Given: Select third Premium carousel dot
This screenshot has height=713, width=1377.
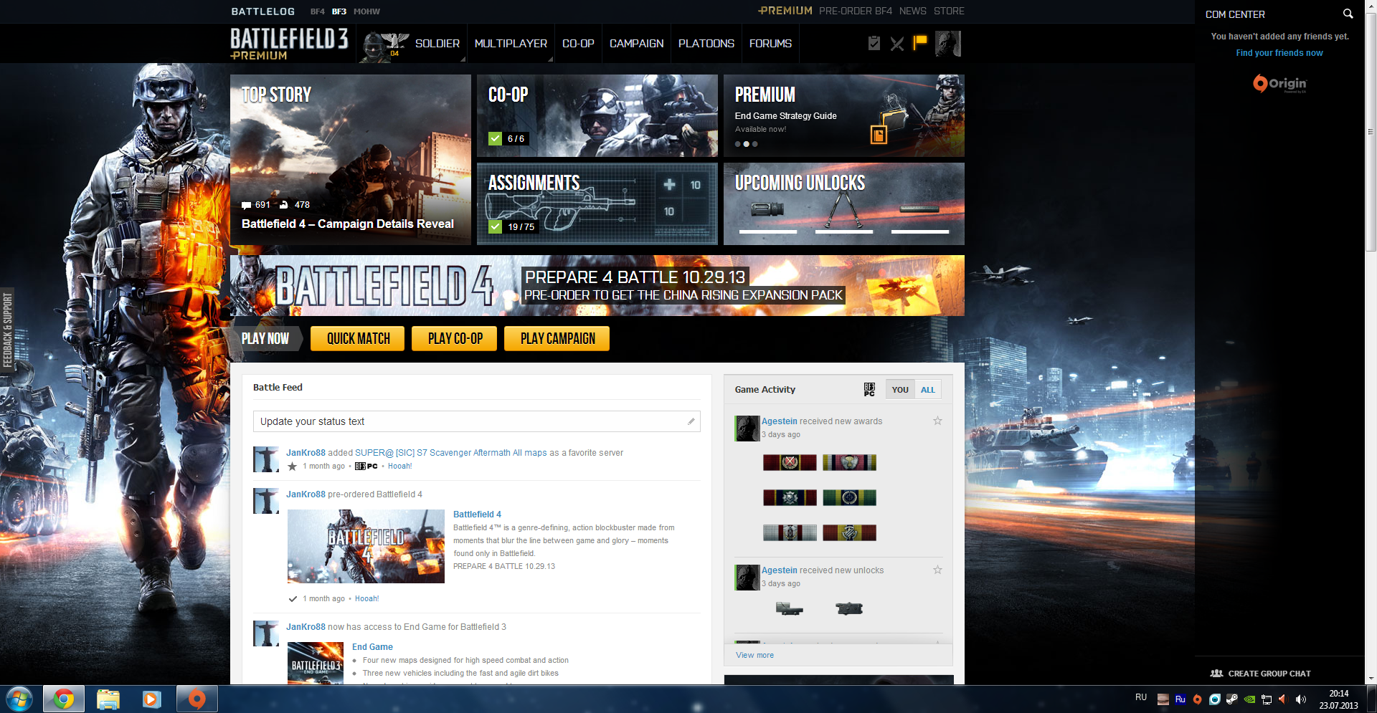Looking at the screenshot, I should click(x=754, y=144).
